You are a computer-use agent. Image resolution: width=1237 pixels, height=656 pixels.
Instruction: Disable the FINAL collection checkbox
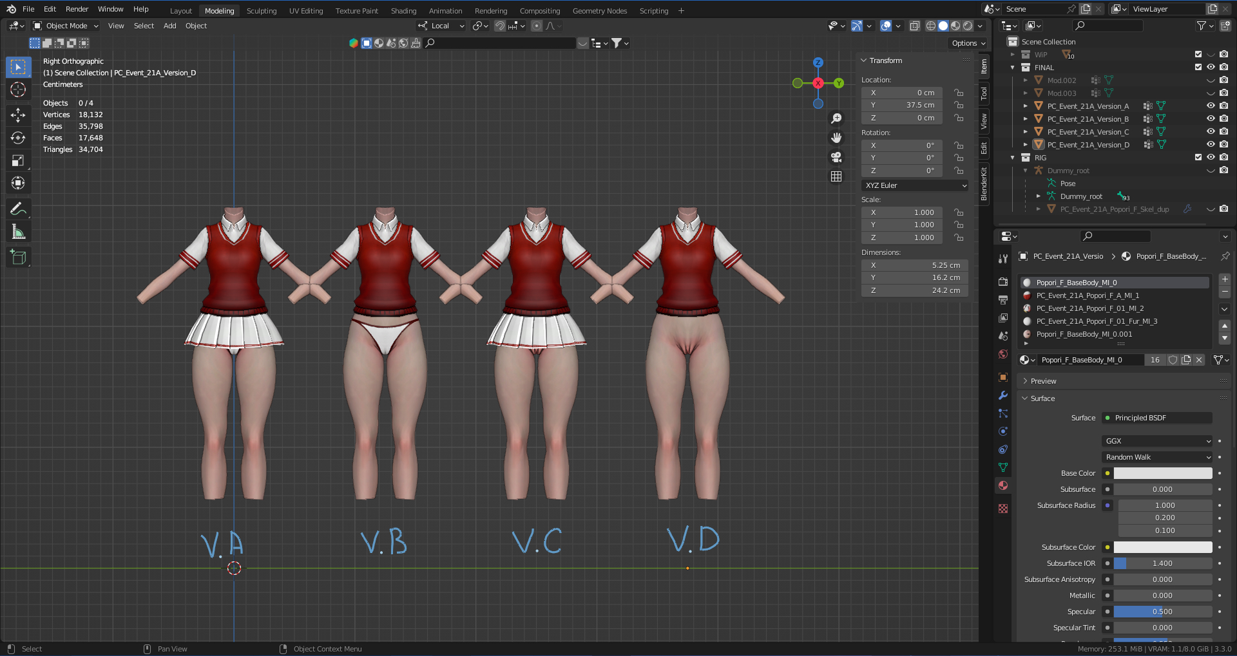pos(1198,67)
